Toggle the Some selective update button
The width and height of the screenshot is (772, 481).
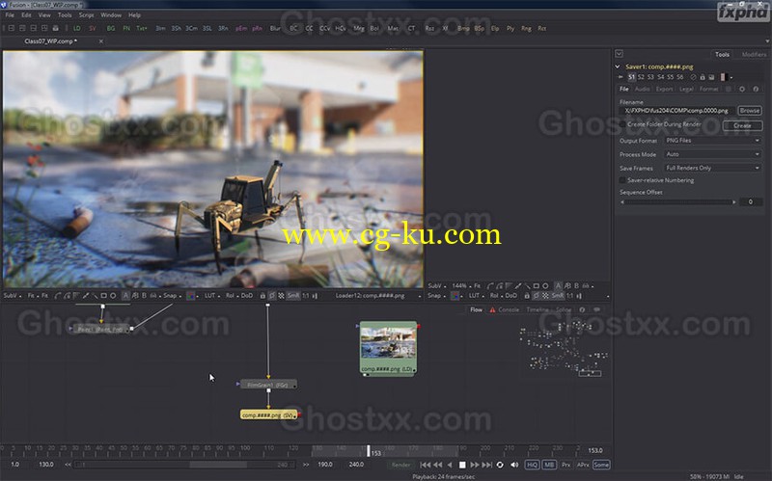[x=601, y=465]
